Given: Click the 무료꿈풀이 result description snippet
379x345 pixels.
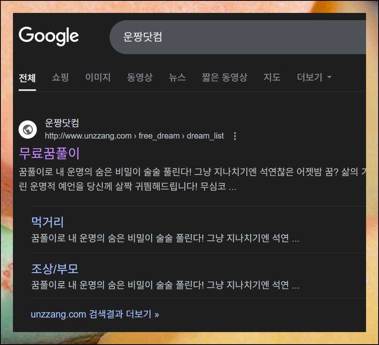Looking at the screenshot, I should point(193,179).
